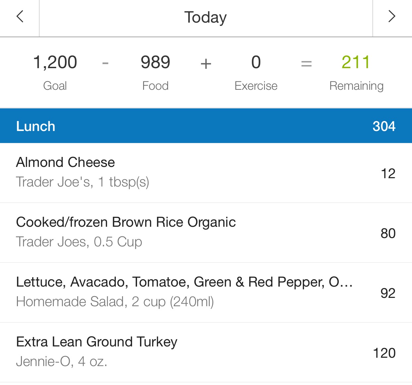The height and width of the screenshot is (385, 412).
Task: Tap the 92 calories for Homemade Salad
Action: [388, 293]
